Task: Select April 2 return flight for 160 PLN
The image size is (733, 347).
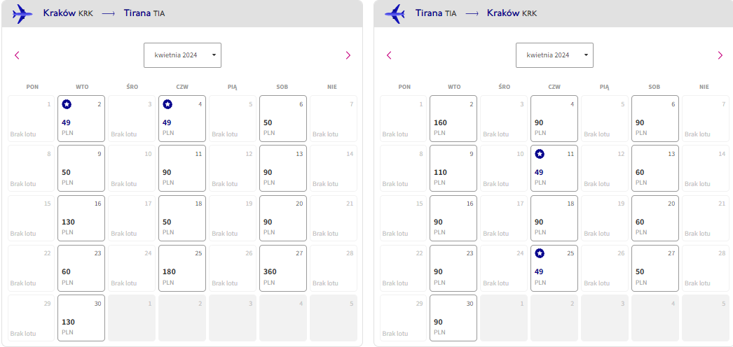Action: click(453, 118)
